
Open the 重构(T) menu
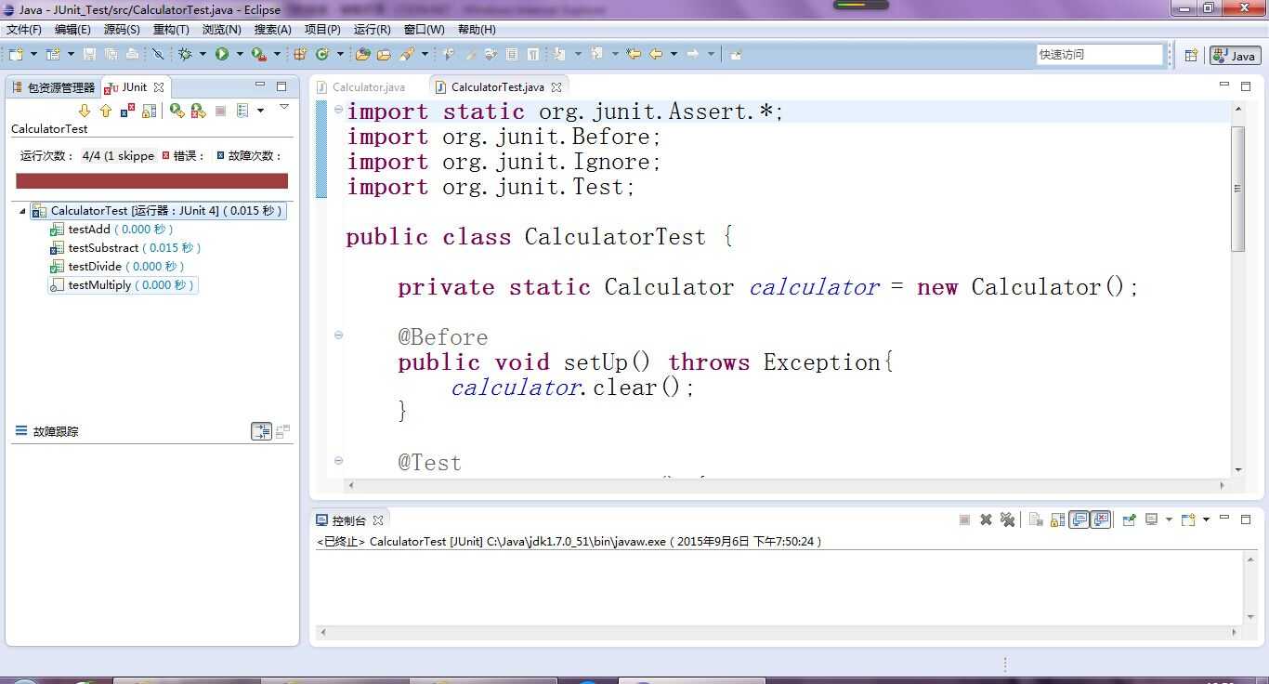(x=171, y=30)
